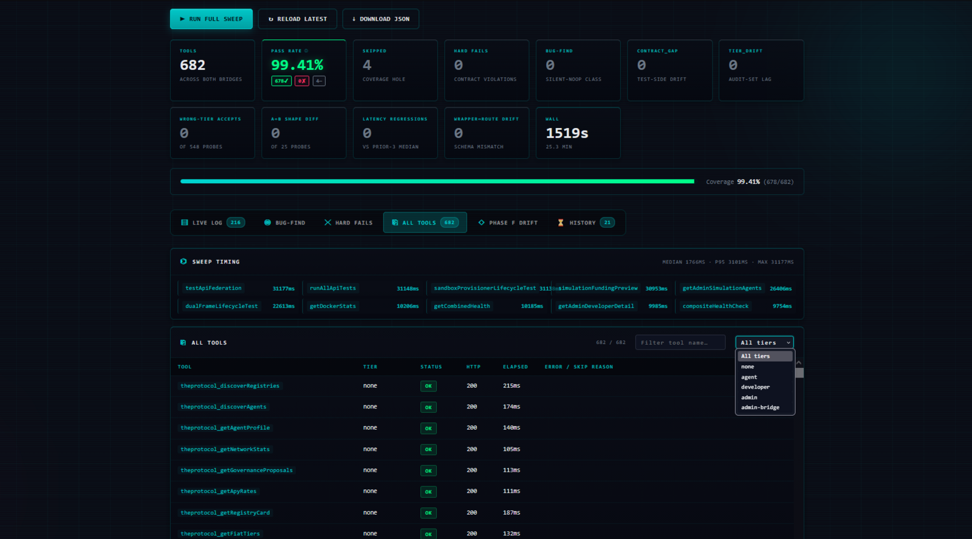Click theprotocol_getAgentProfile tool name

pyautogui.click(x=225, y=428)
